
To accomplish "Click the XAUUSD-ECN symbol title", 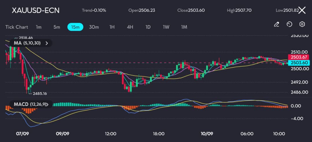I will point(36,10).
